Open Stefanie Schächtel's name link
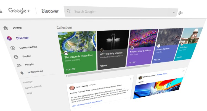 pyautogui.click(x=149, y=76)
